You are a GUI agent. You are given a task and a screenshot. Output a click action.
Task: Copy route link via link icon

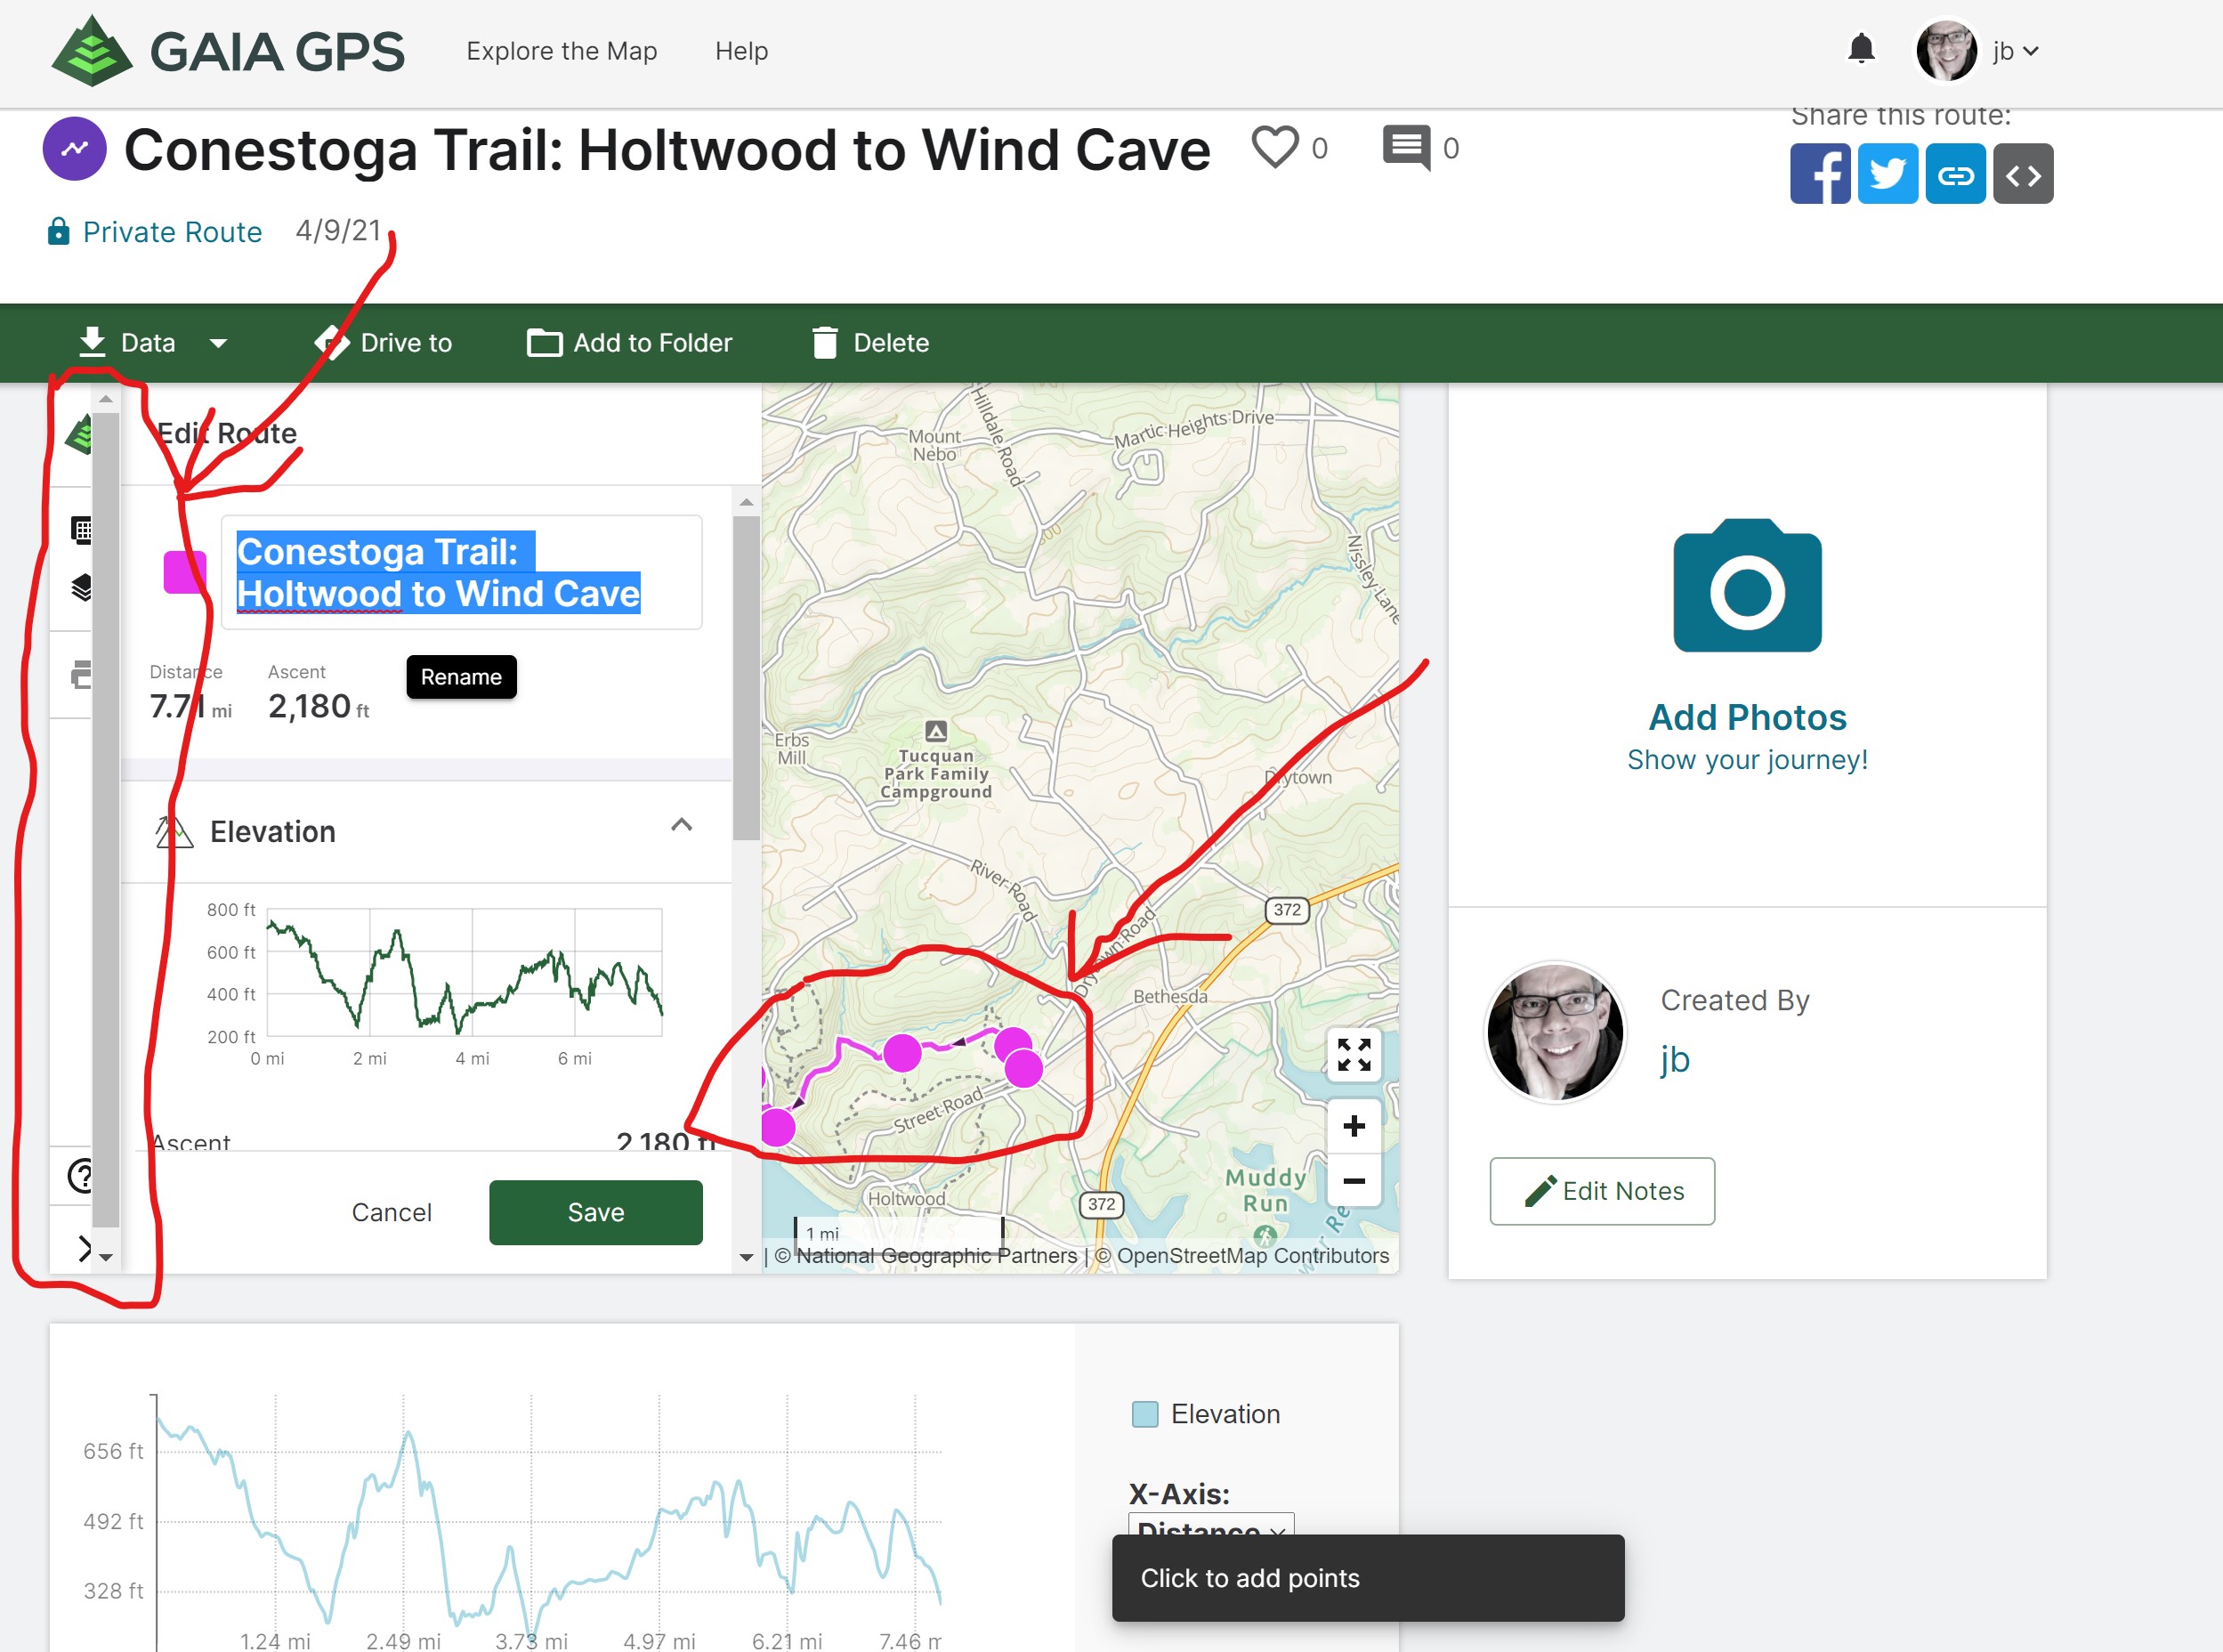pyautogui.click(x=1954, y=174)
